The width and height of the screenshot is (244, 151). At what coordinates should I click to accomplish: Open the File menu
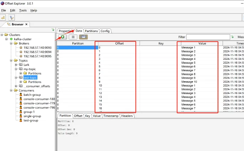point(4,10)
